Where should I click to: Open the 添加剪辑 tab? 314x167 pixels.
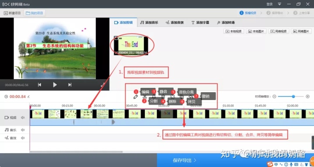pyautogui.click(x=123, y=22)
